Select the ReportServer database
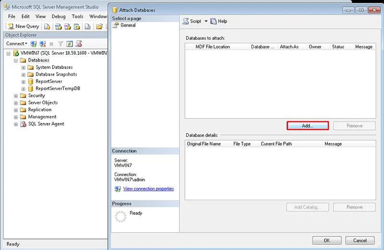This screenshot has width=384, height=250. pyautogui.click(x=49, y=82)
